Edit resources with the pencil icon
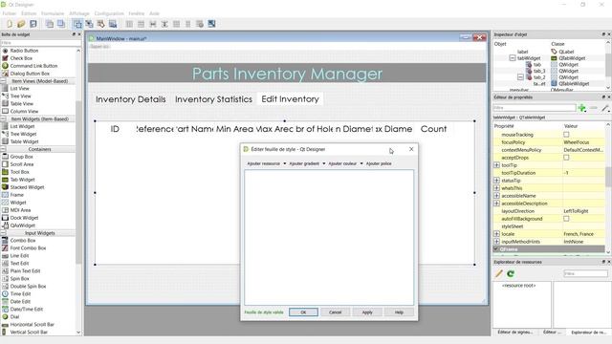612x344 pixels. 499,273
